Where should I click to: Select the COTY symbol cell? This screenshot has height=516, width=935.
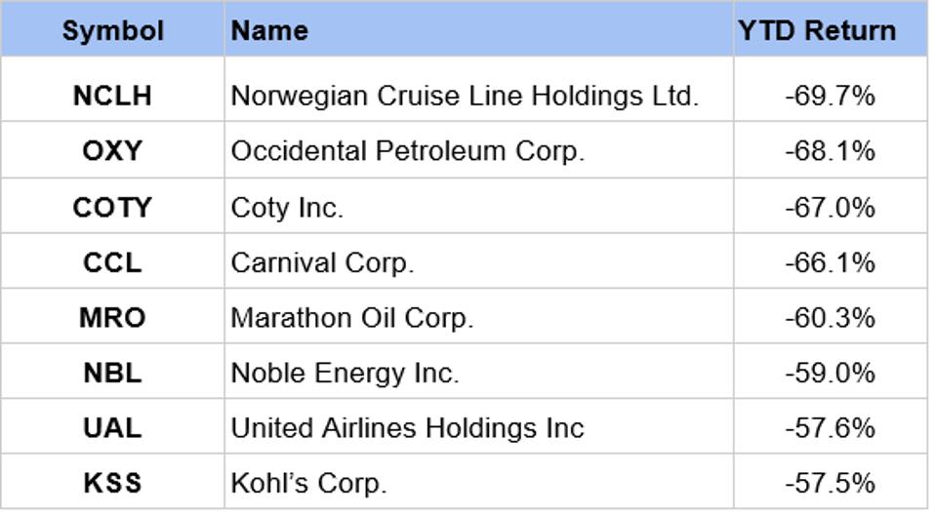pos(112,207)
